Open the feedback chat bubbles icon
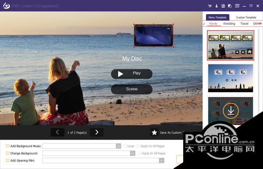The width and height of the screenshot is (263, 169). [x=230, y=6]
